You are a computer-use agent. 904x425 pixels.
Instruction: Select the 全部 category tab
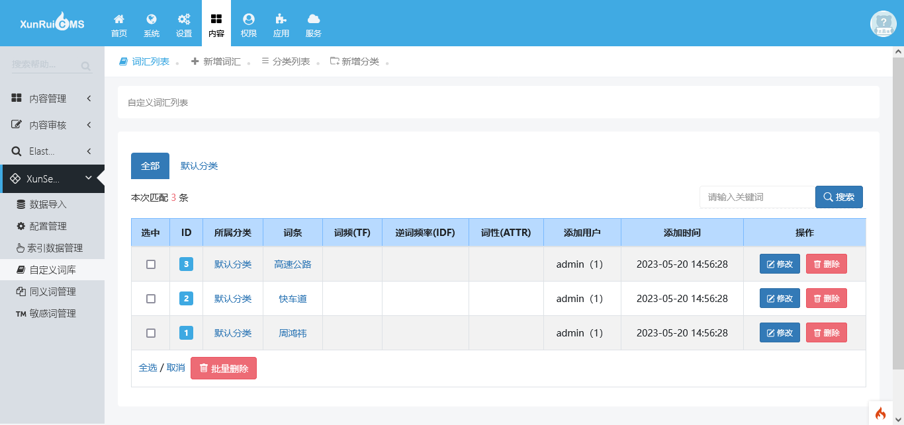click(150, 166)
